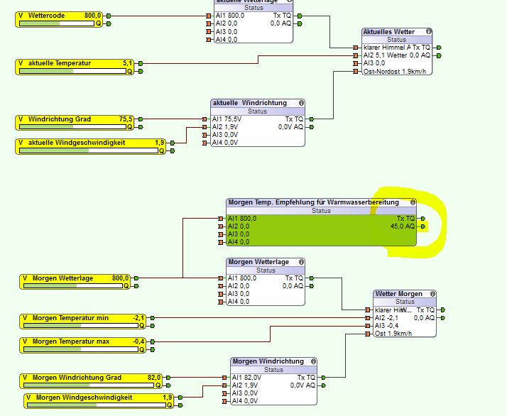Image resolution: width=507 pixels, height=416 pixels.
Task: Select the Wettercode value output connector
Action: click(x=109, y=16)
